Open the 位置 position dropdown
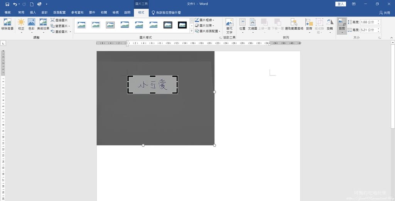This screenshot has width=395, height=201. (x=242, y=26)
